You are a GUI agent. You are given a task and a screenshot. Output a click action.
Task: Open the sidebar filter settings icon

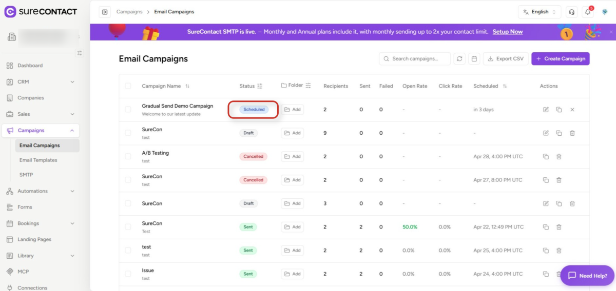point(79,53)
